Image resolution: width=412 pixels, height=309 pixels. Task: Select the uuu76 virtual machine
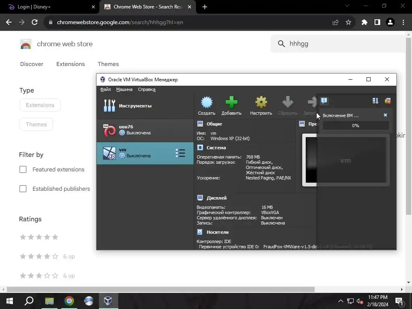point(145,130)
